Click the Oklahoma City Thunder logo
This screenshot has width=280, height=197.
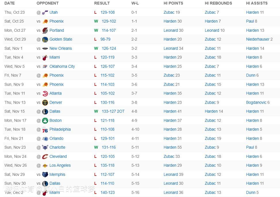[45, 66]
